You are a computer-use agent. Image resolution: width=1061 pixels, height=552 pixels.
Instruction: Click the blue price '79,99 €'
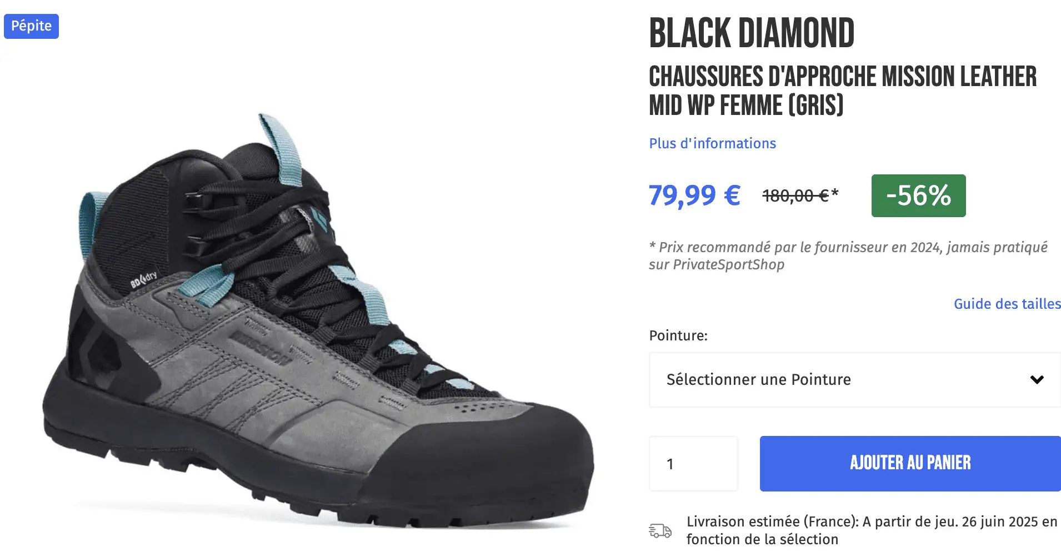click(694, 195)
